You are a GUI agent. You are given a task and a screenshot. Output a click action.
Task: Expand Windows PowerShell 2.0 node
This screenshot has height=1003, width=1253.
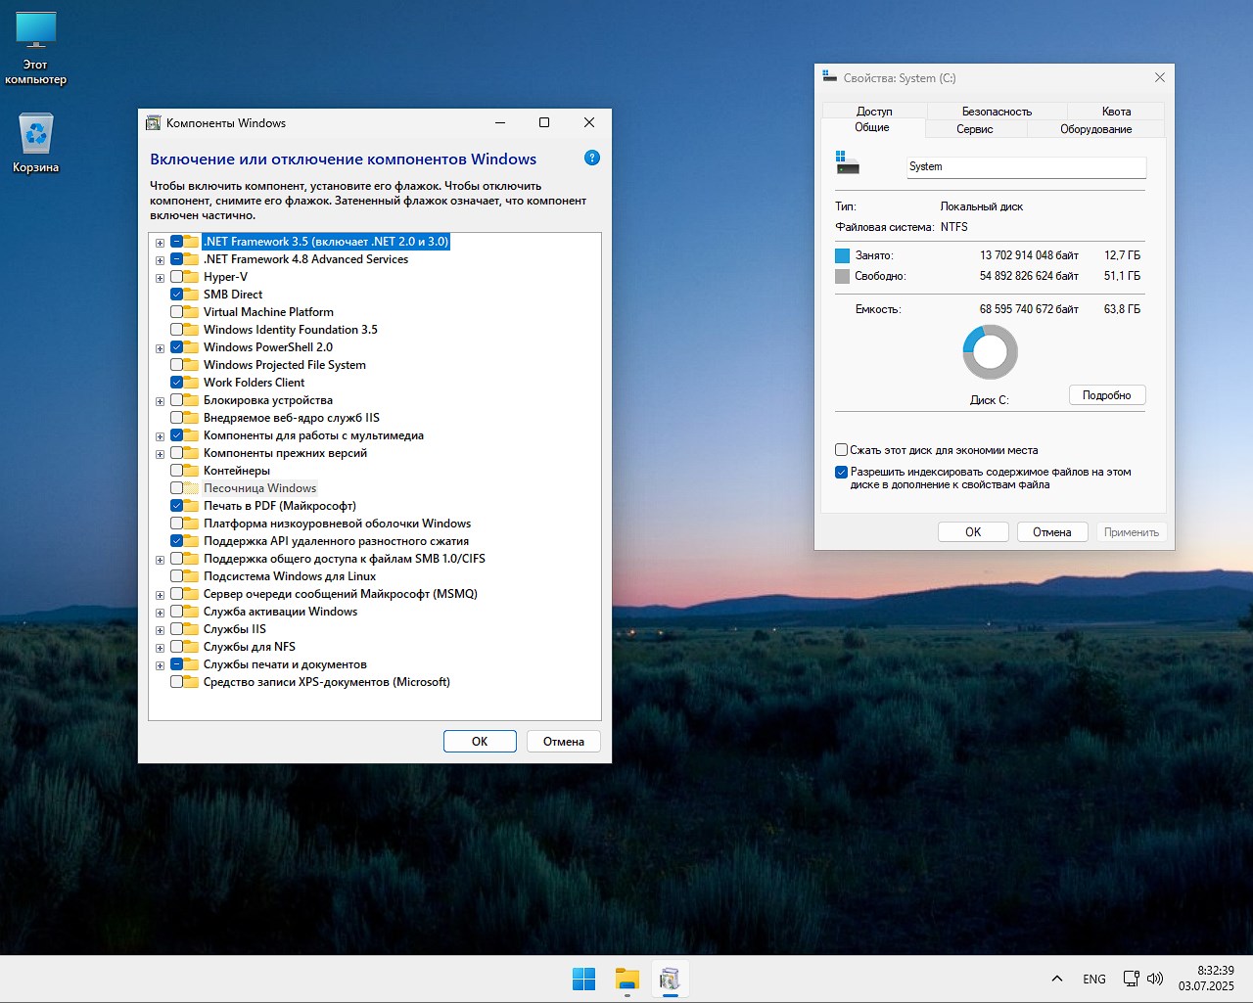(x=160, y=348)
